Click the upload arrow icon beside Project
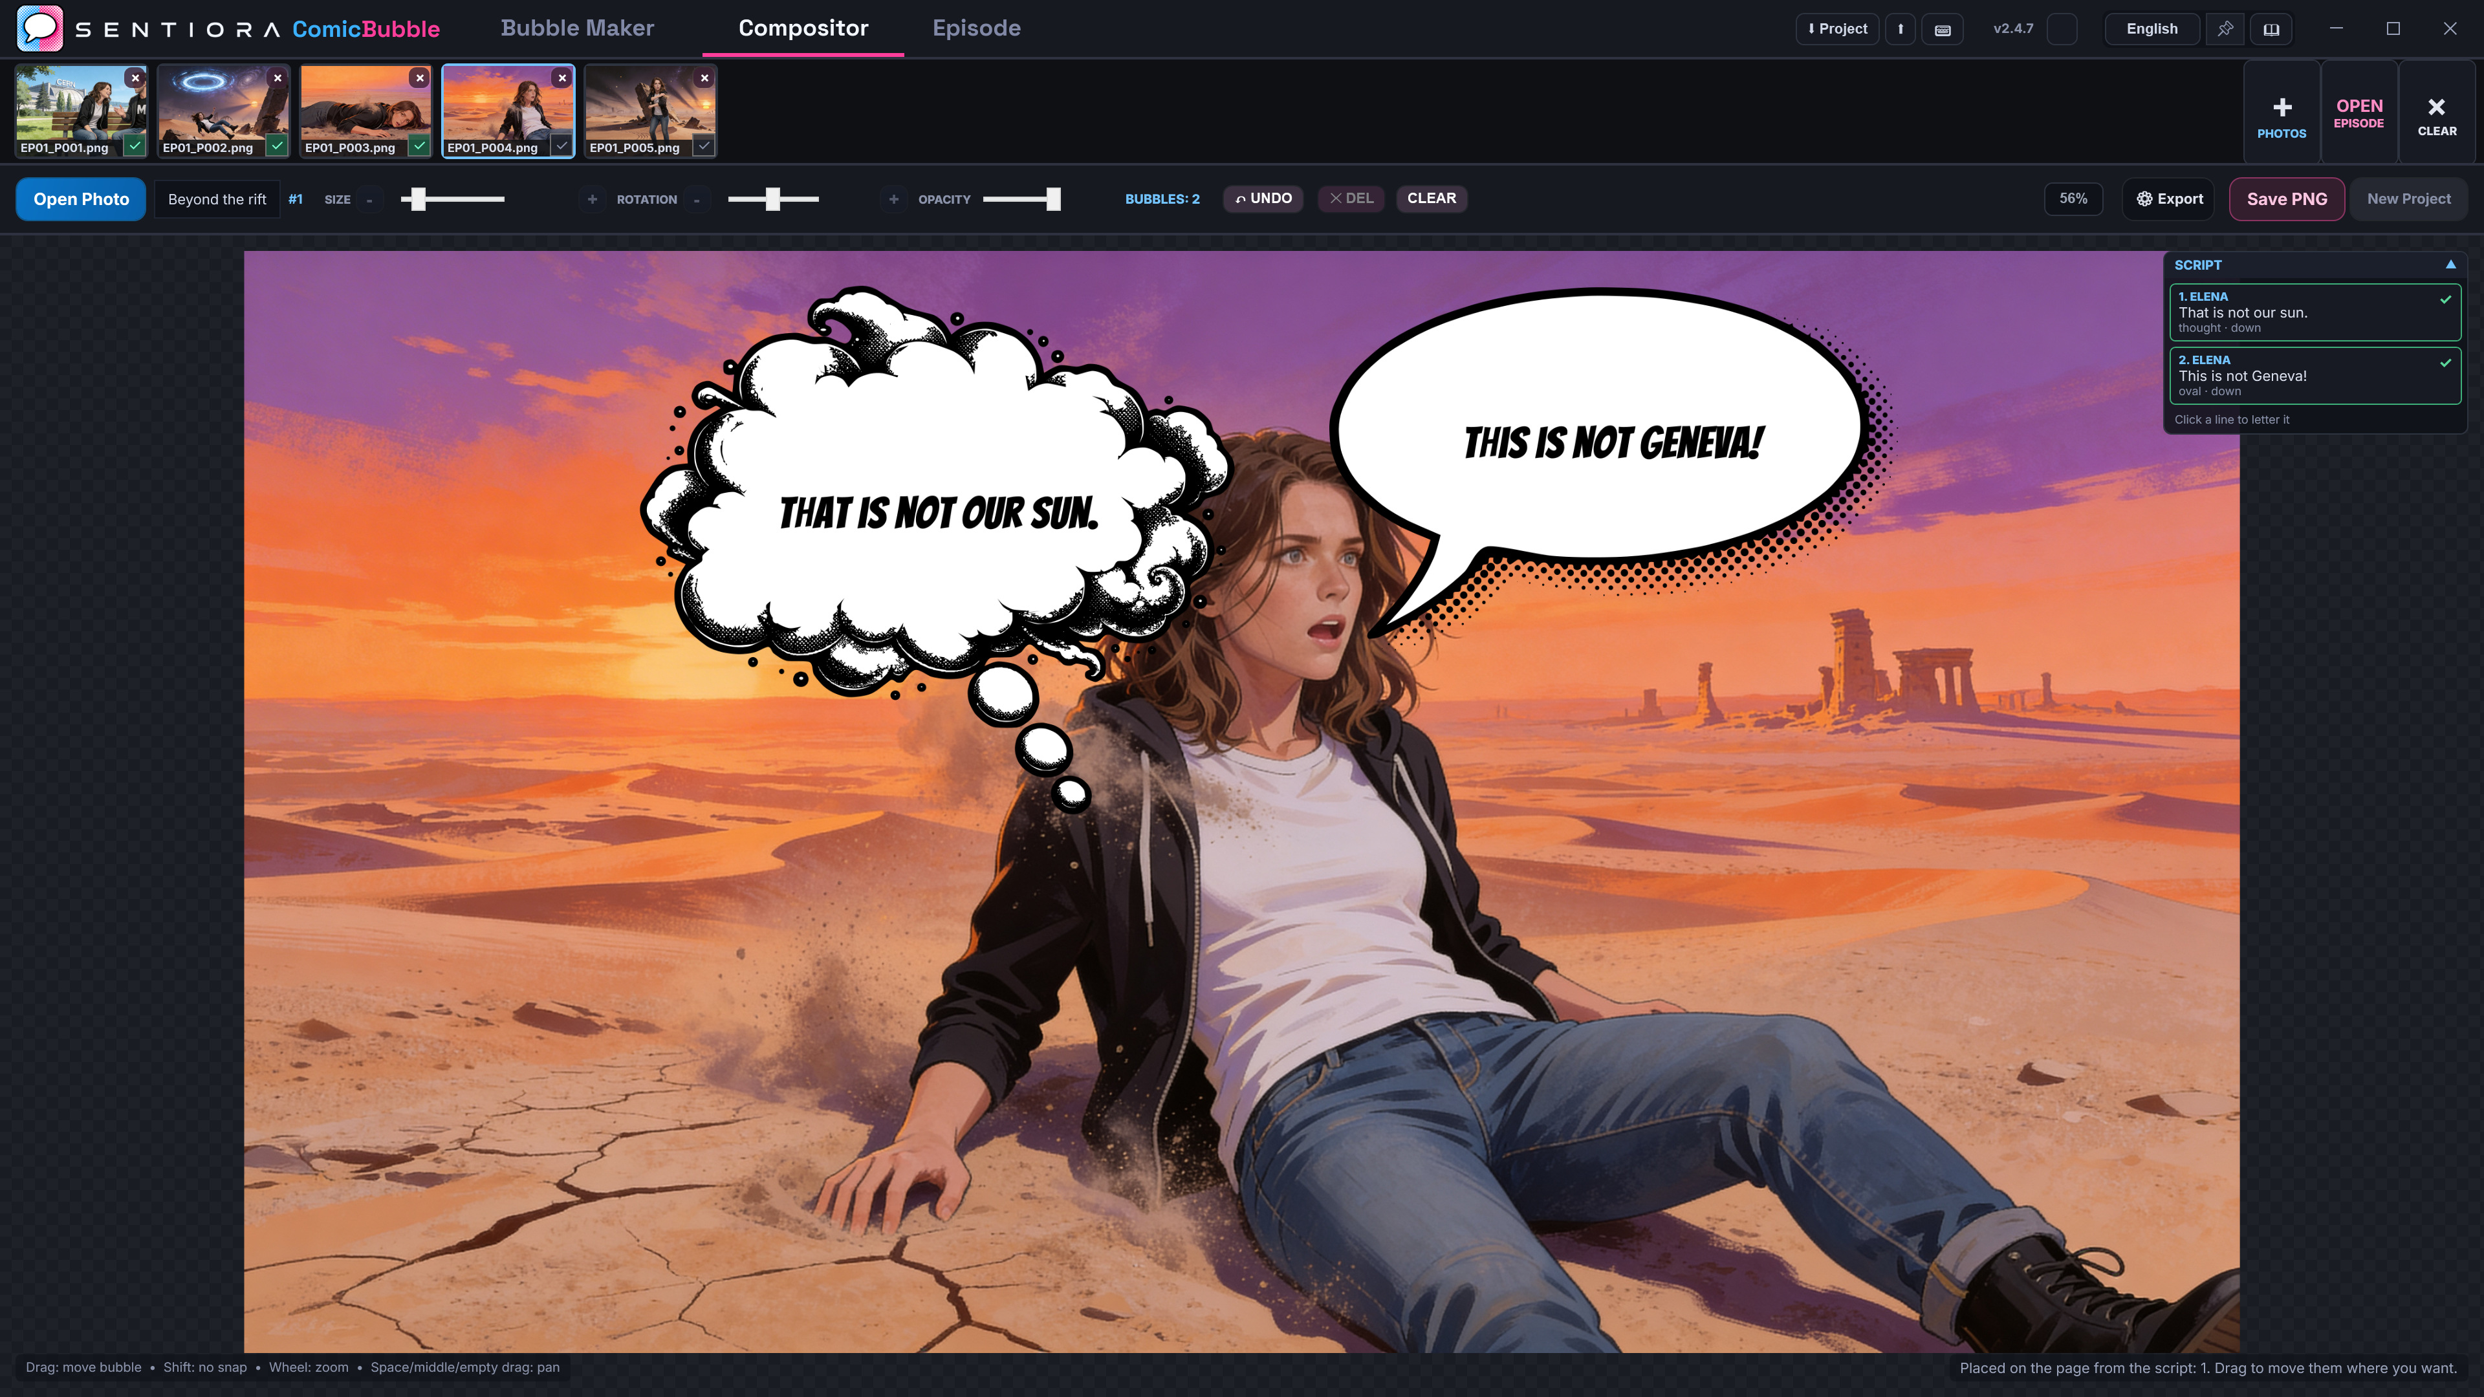This screenshot has width=2484, height=1397. point(1901,29)
